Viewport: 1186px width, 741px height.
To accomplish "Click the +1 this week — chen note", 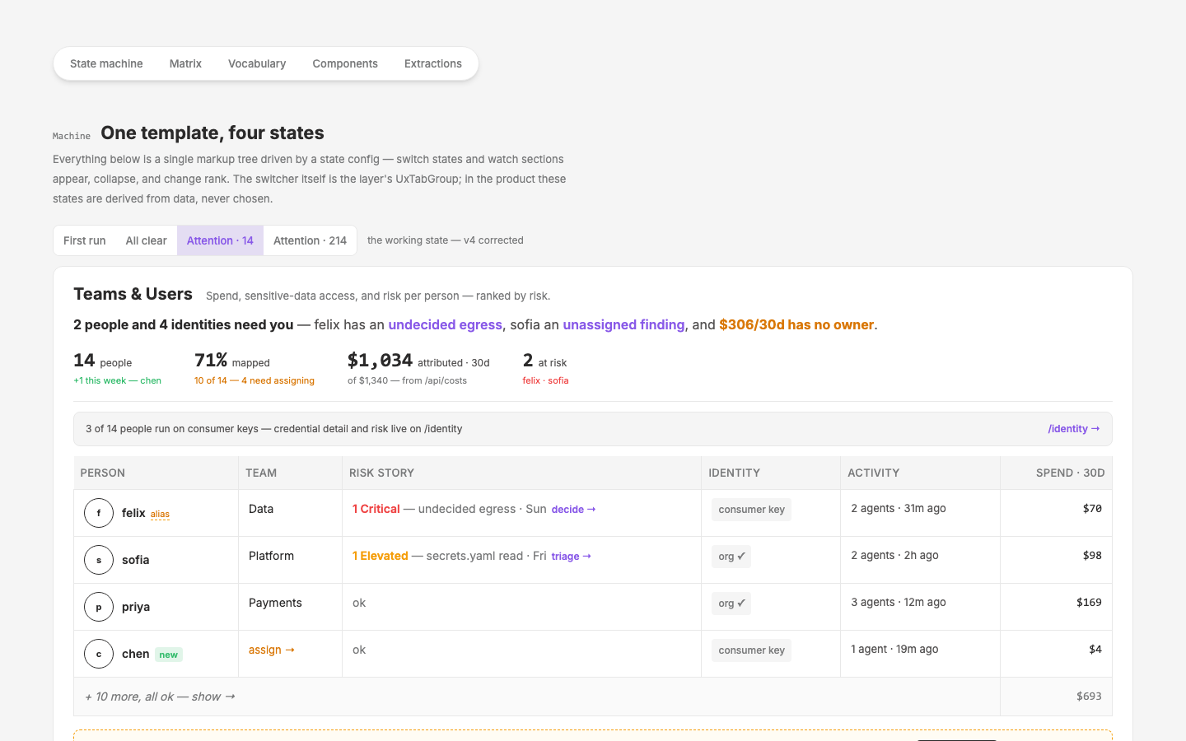I will point(117,380).
